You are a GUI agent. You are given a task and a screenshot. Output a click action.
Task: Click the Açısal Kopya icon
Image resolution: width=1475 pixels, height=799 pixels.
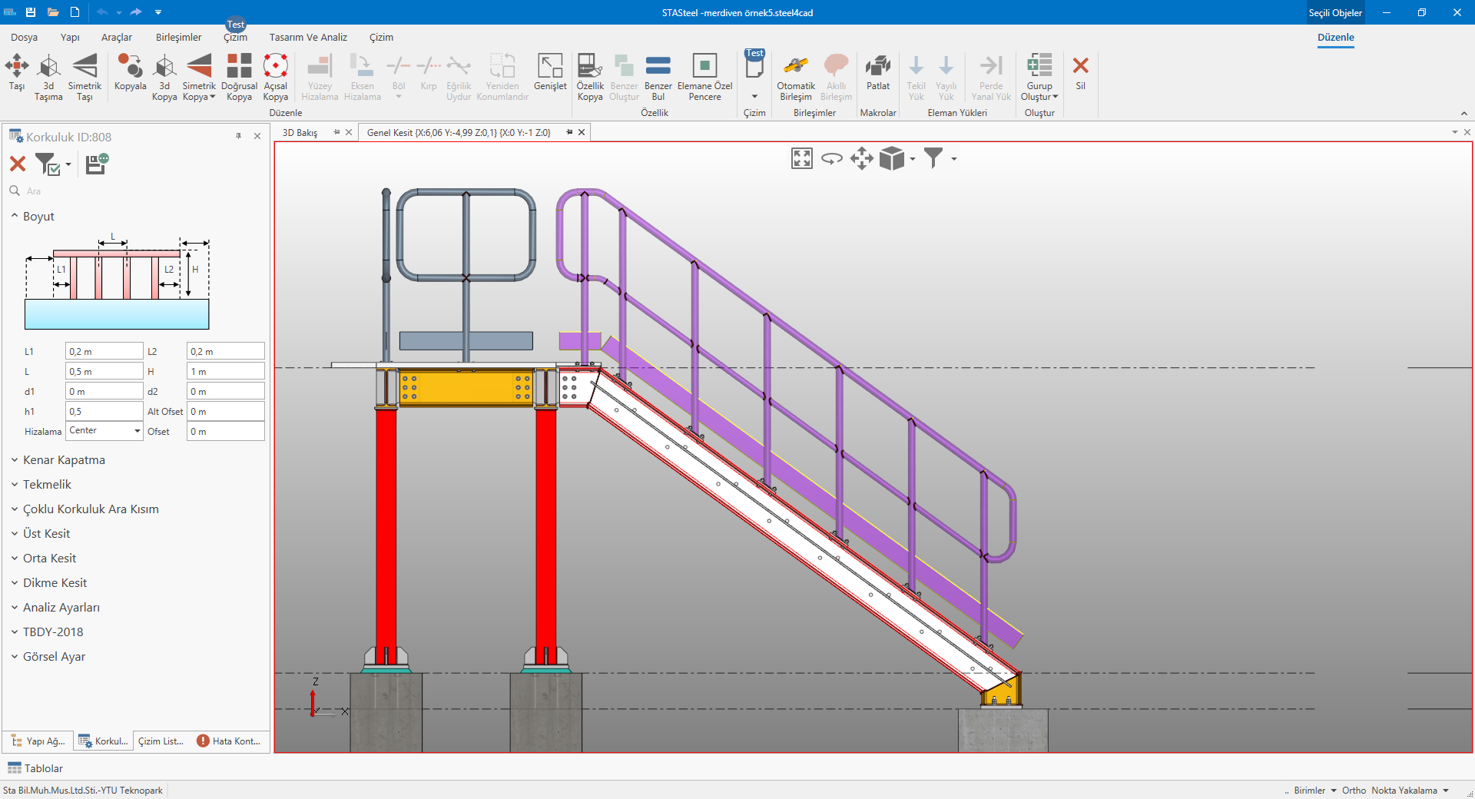pyautogui.click(x=275, y=68)
